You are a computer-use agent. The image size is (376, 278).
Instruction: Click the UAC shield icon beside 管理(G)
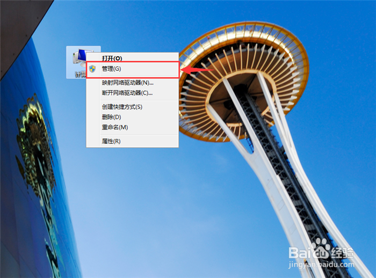92,69
